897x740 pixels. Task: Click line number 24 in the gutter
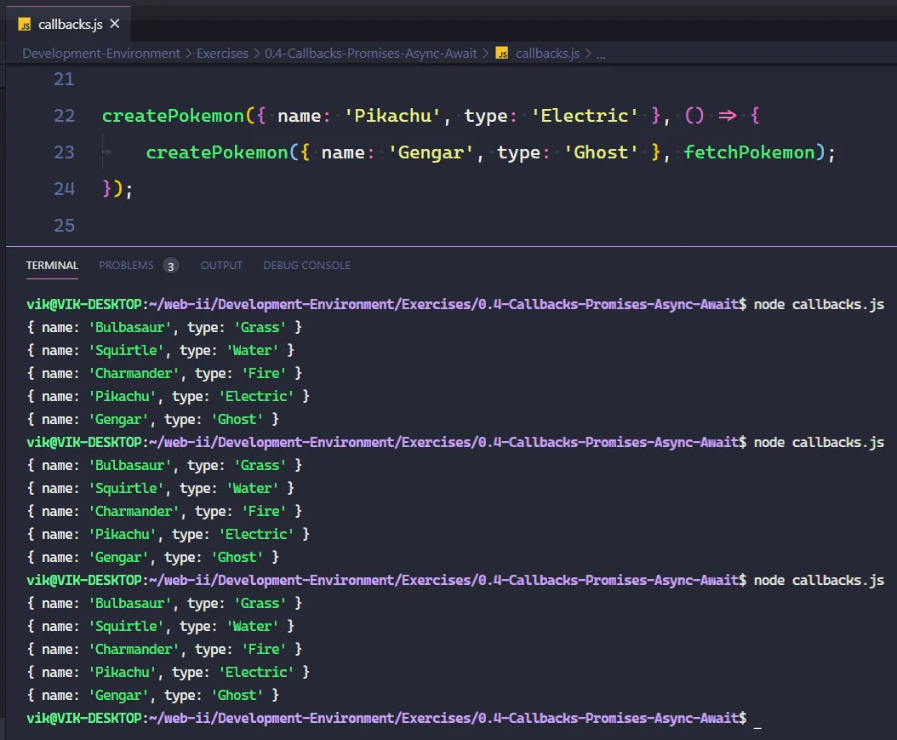(64, 189)
